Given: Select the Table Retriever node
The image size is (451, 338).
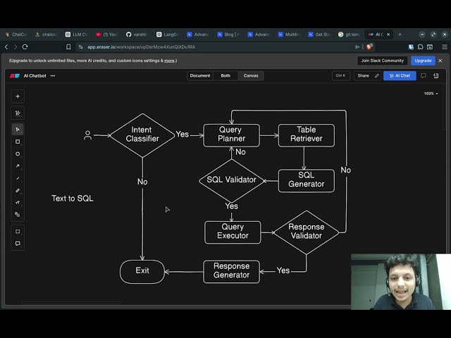Looking at the screenshot, I should pos(307,135).
